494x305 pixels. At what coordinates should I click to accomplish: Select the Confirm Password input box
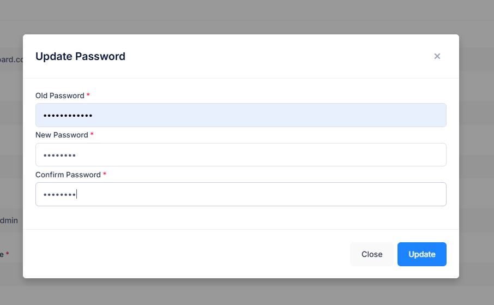[240, 194]
